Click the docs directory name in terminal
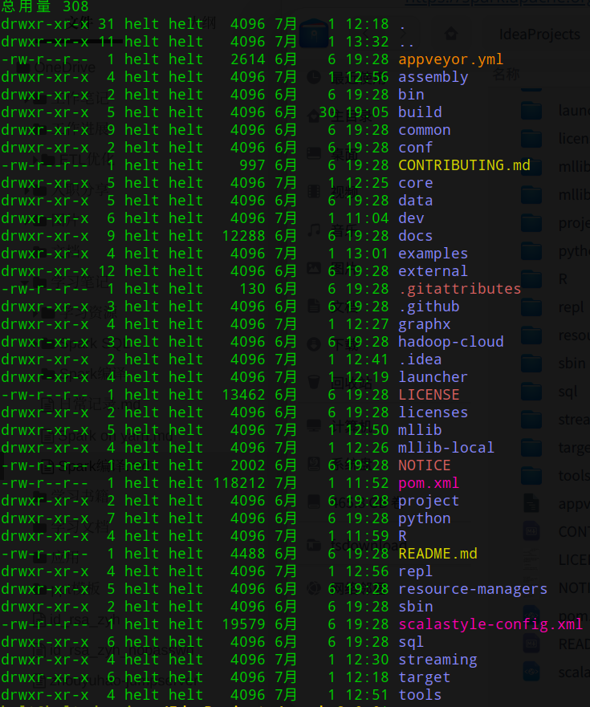 (x=416, y=236)
